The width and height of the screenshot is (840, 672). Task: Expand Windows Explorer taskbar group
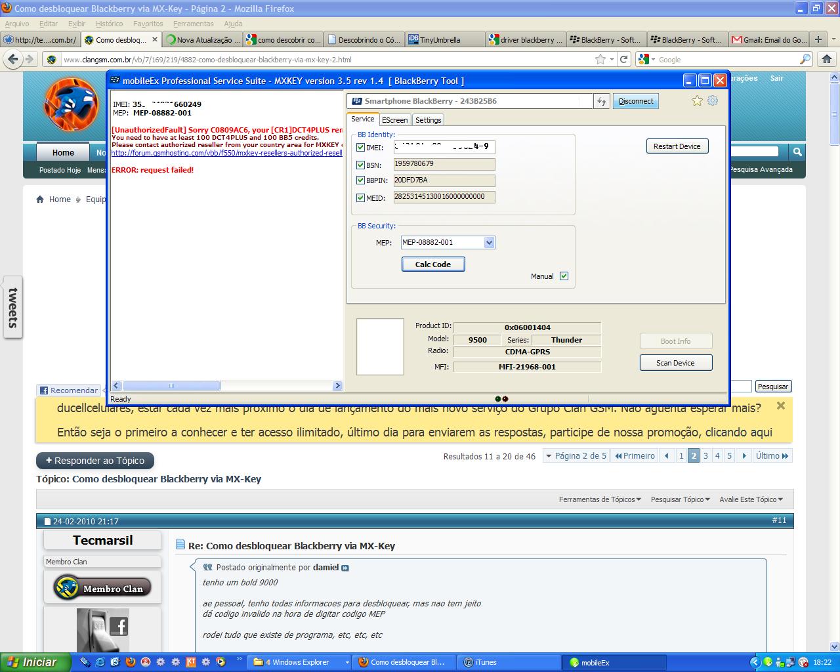pos(347,662)
